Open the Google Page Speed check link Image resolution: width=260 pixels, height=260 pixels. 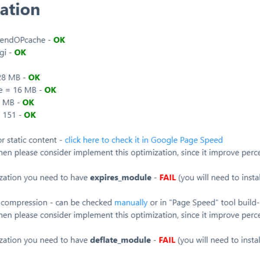144,140
